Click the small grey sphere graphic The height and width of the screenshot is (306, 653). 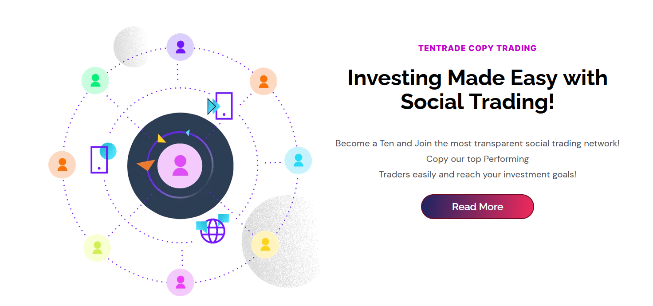133,47
